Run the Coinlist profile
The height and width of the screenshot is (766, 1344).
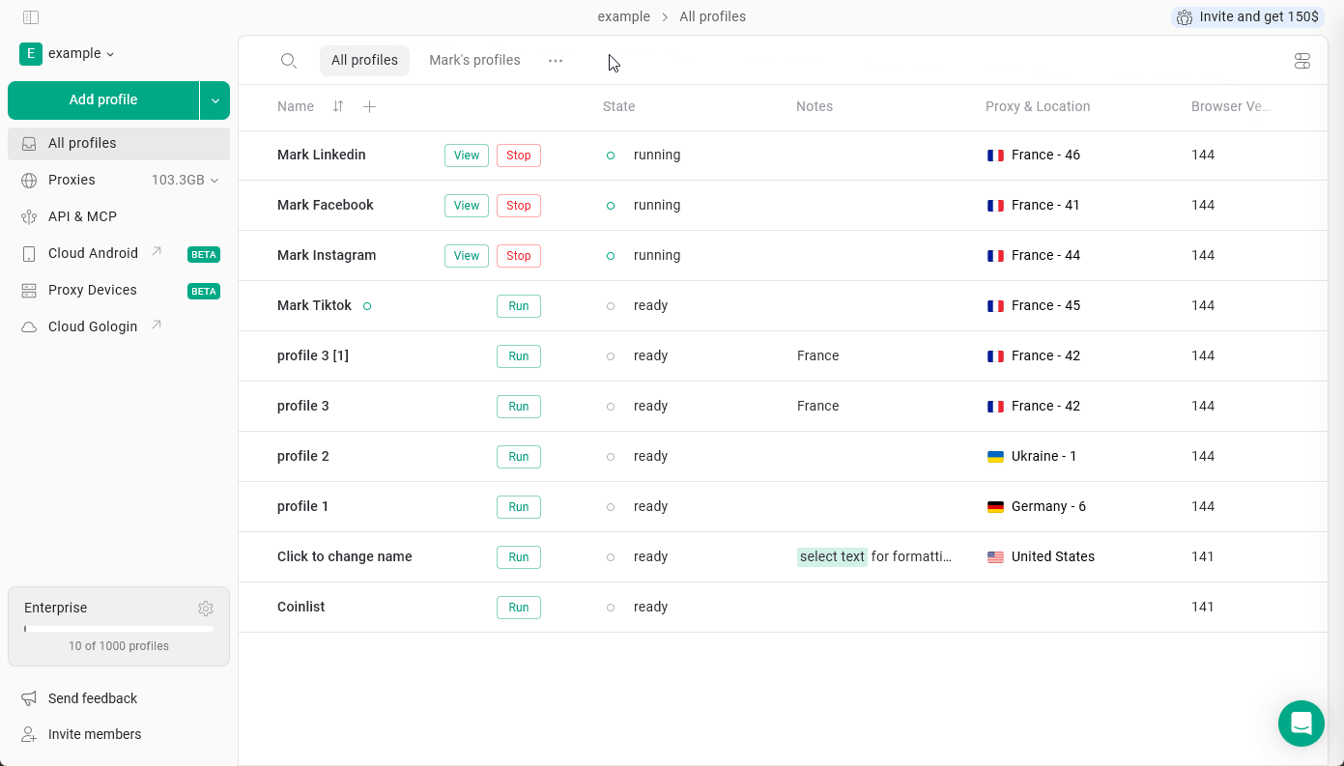coord(518,607)
